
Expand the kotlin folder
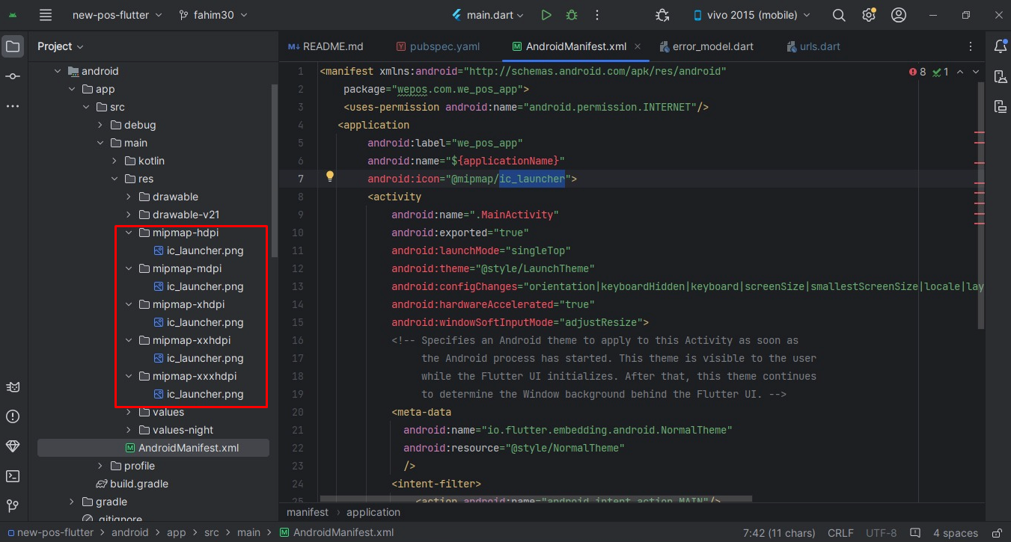coord(114,161)
